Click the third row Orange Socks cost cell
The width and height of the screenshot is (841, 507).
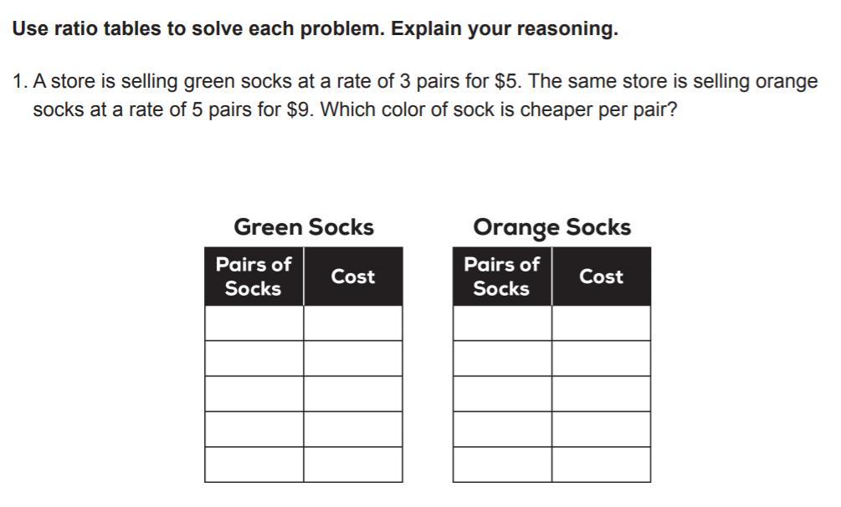[601, 393]
